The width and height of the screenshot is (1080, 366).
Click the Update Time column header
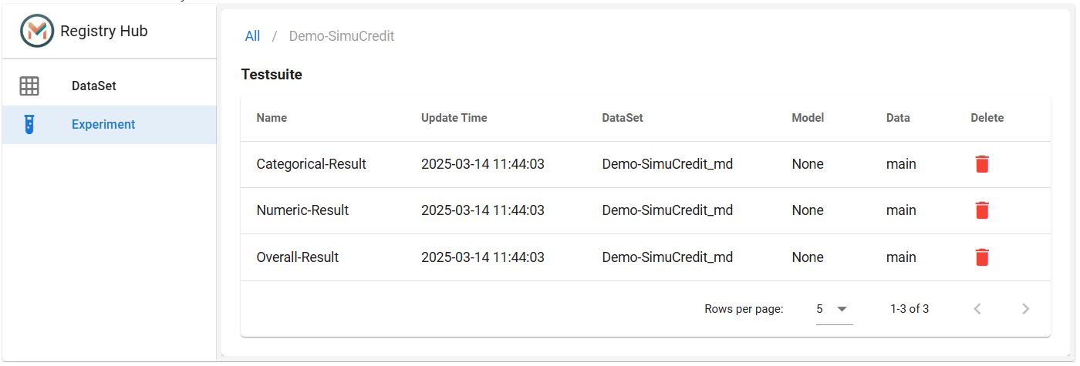coord(454,118)
